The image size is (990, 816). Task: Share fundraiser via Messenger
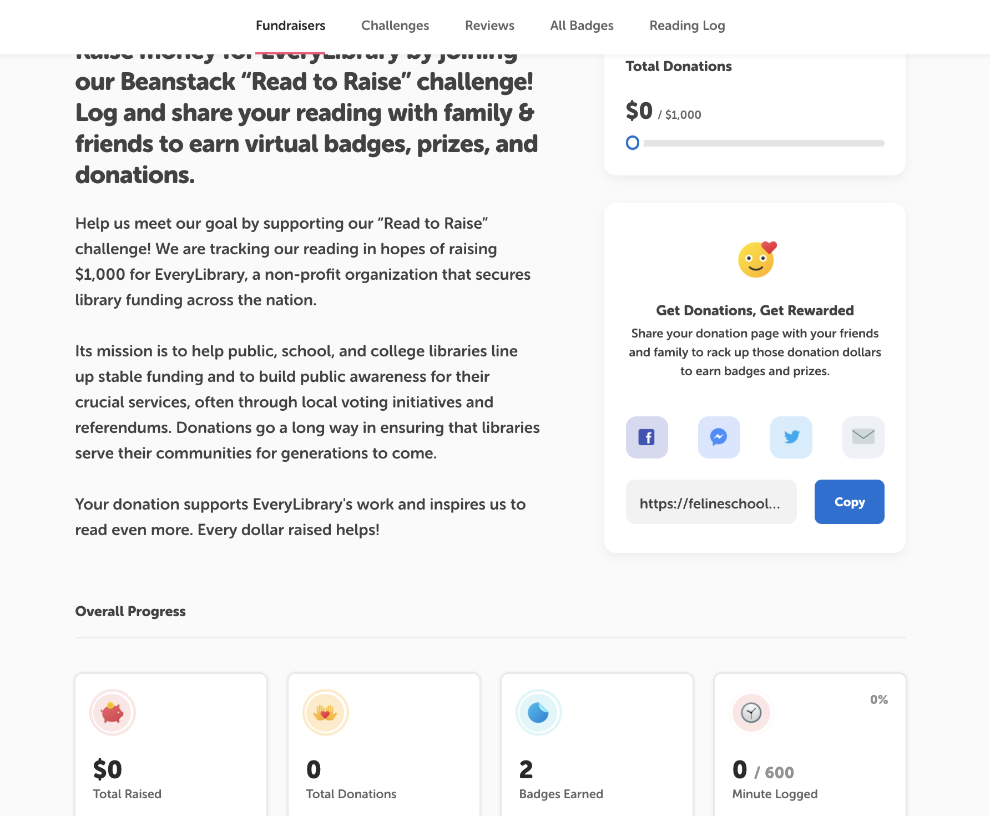719,437
